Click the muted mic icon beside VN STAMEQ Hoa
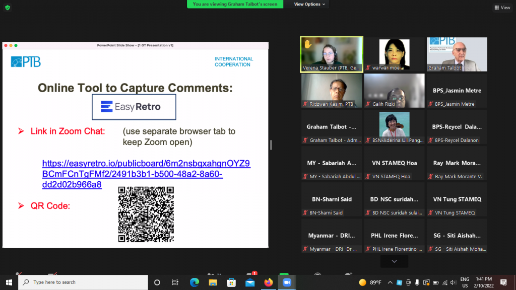Screen dimensions: 516x290 pyautogui.click(x=368, y=177)
